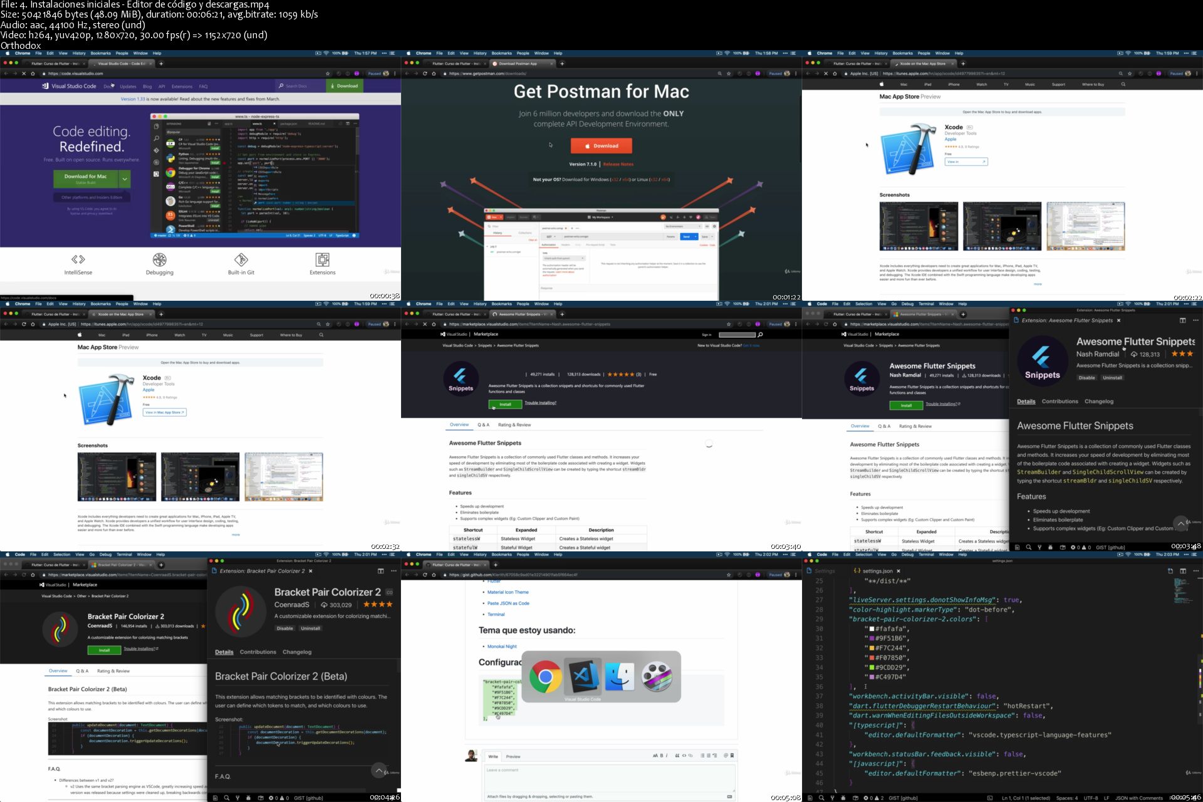Click the #F7C244 color swatch in settings.json

pos(871,648)
